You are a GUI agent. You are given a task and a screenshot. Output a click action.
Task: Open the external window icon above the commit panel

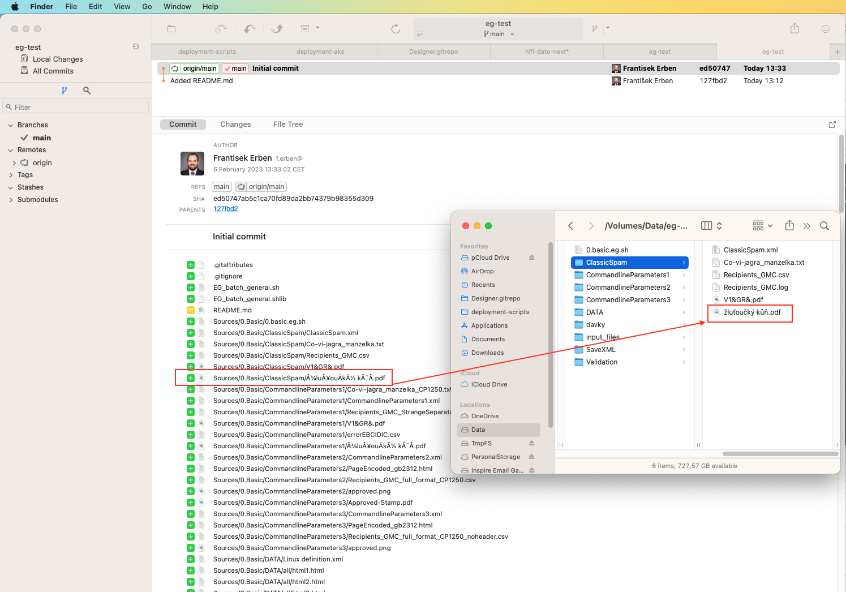[832, 124]
